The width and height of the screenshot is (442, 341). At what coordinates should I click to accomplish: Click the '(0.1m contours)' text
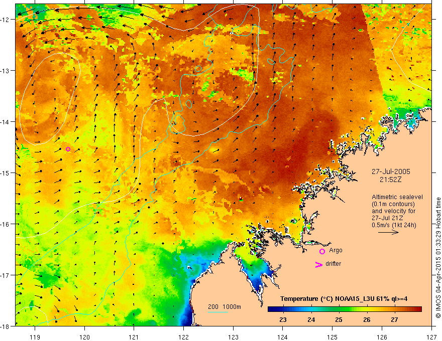[x=393, y=204]
